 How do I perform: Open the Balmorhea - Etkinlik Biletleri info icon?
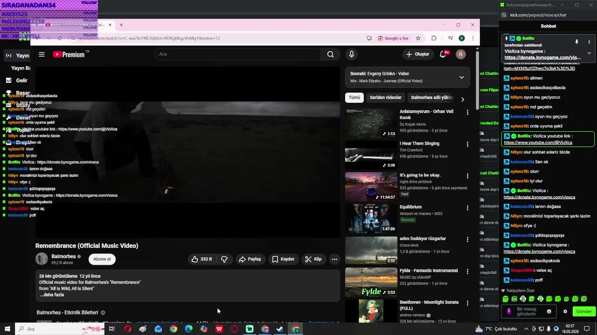103,313
